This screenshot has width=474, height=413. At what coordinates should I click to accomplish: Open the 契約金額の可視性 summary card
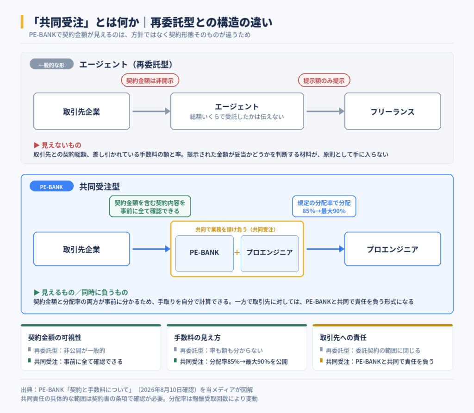[91, 347]
